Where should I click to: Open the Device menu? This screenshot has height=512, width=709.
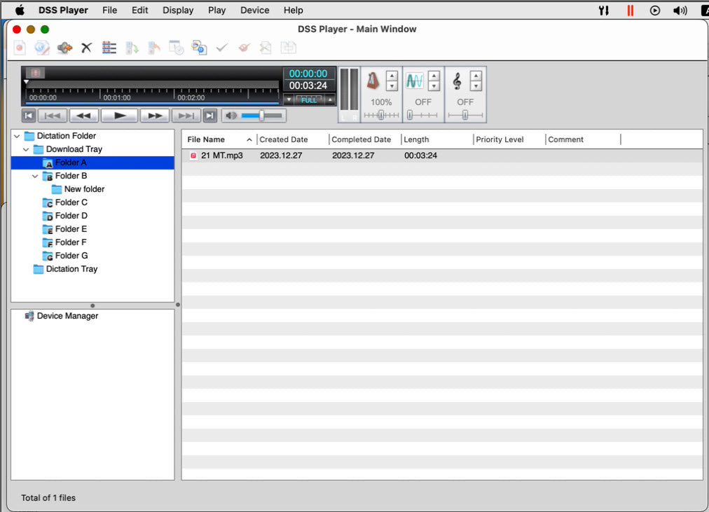tap(254, 10)
